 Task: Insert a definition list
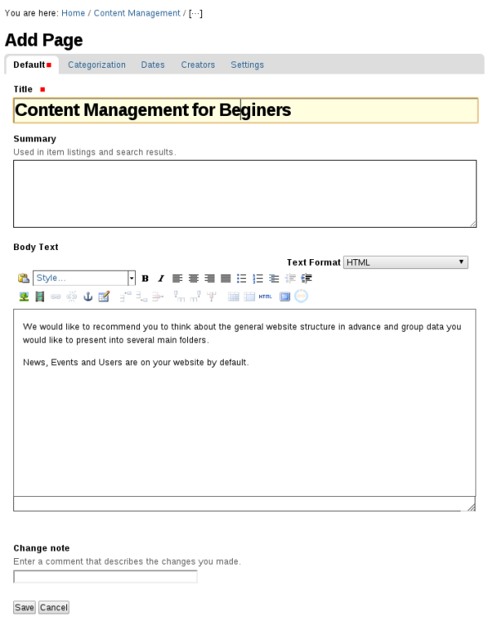(x=274, y=278)
